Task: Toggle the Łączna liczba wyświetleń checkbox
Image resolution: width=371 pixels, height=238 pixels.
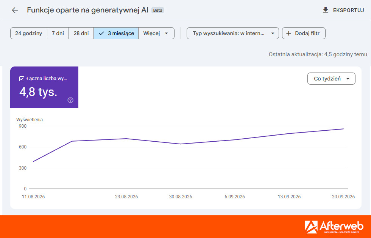Action: [x=22, y=79]
